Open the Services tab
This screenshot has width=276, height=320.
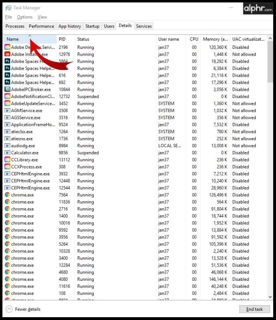tap(144, 26)
